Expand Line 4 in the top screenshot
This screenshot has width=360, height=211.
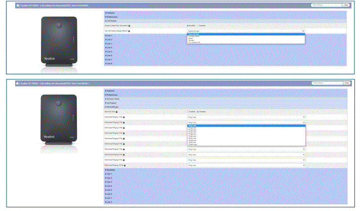click(225, 48)
